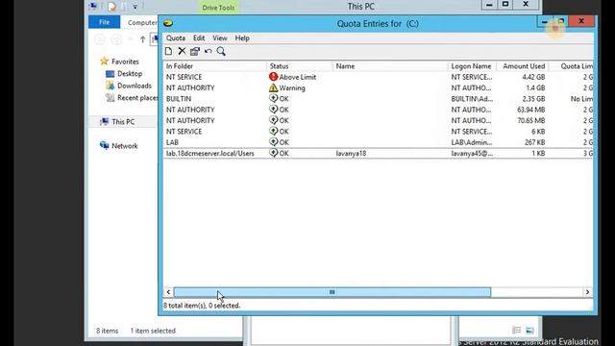
Task: Click the BUILTIN folder cell
Action: (x=179, y=99)
